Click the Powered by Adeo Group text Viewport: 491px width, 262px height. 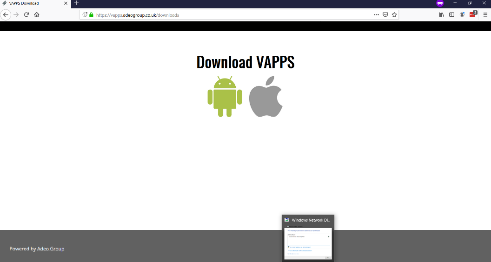coord(37,249)
